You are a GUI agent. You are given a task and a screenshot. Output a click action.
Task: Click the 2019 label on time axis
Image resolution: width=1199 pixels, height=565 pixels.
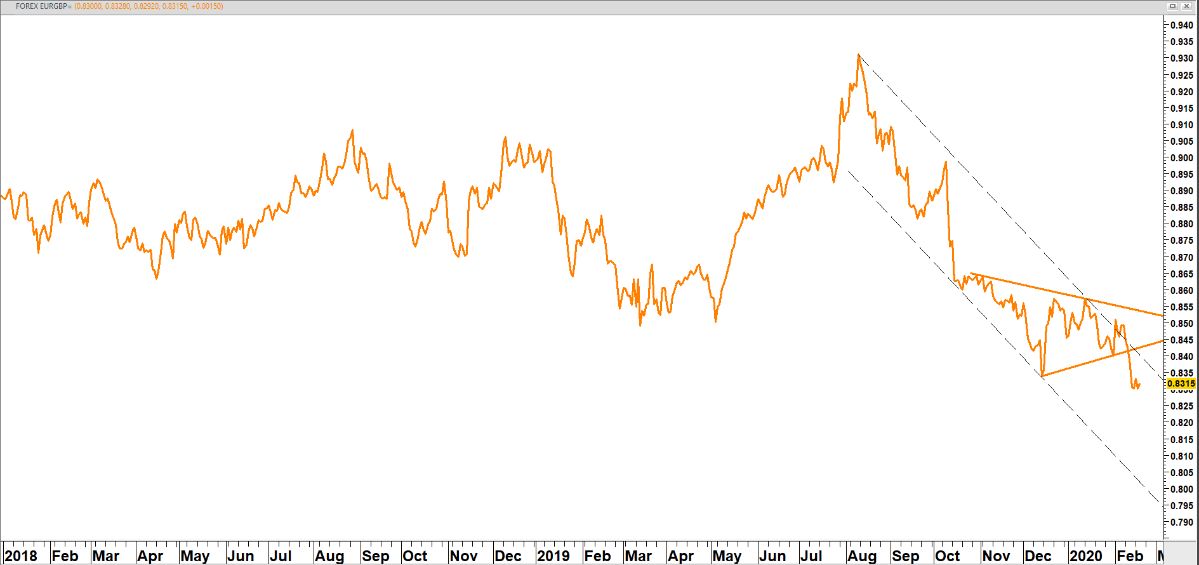pyautogui.click(x=553, y=556)
